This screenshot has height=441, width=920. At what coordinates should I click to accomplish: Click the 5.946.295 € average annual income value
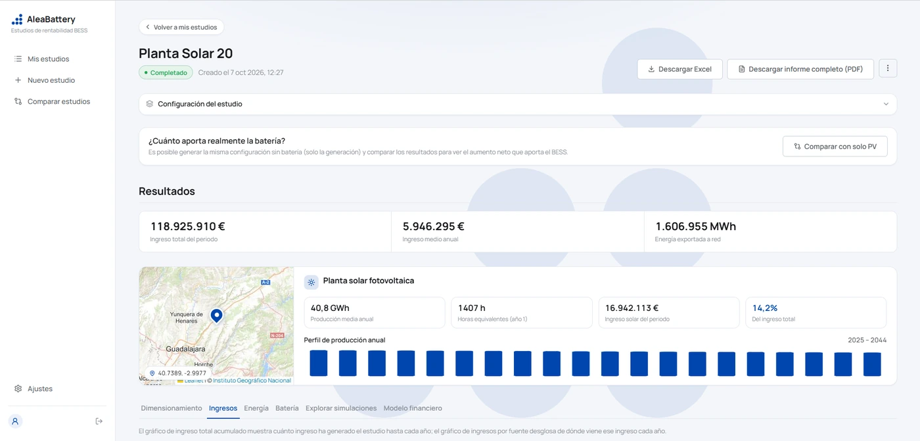(434, 226)
